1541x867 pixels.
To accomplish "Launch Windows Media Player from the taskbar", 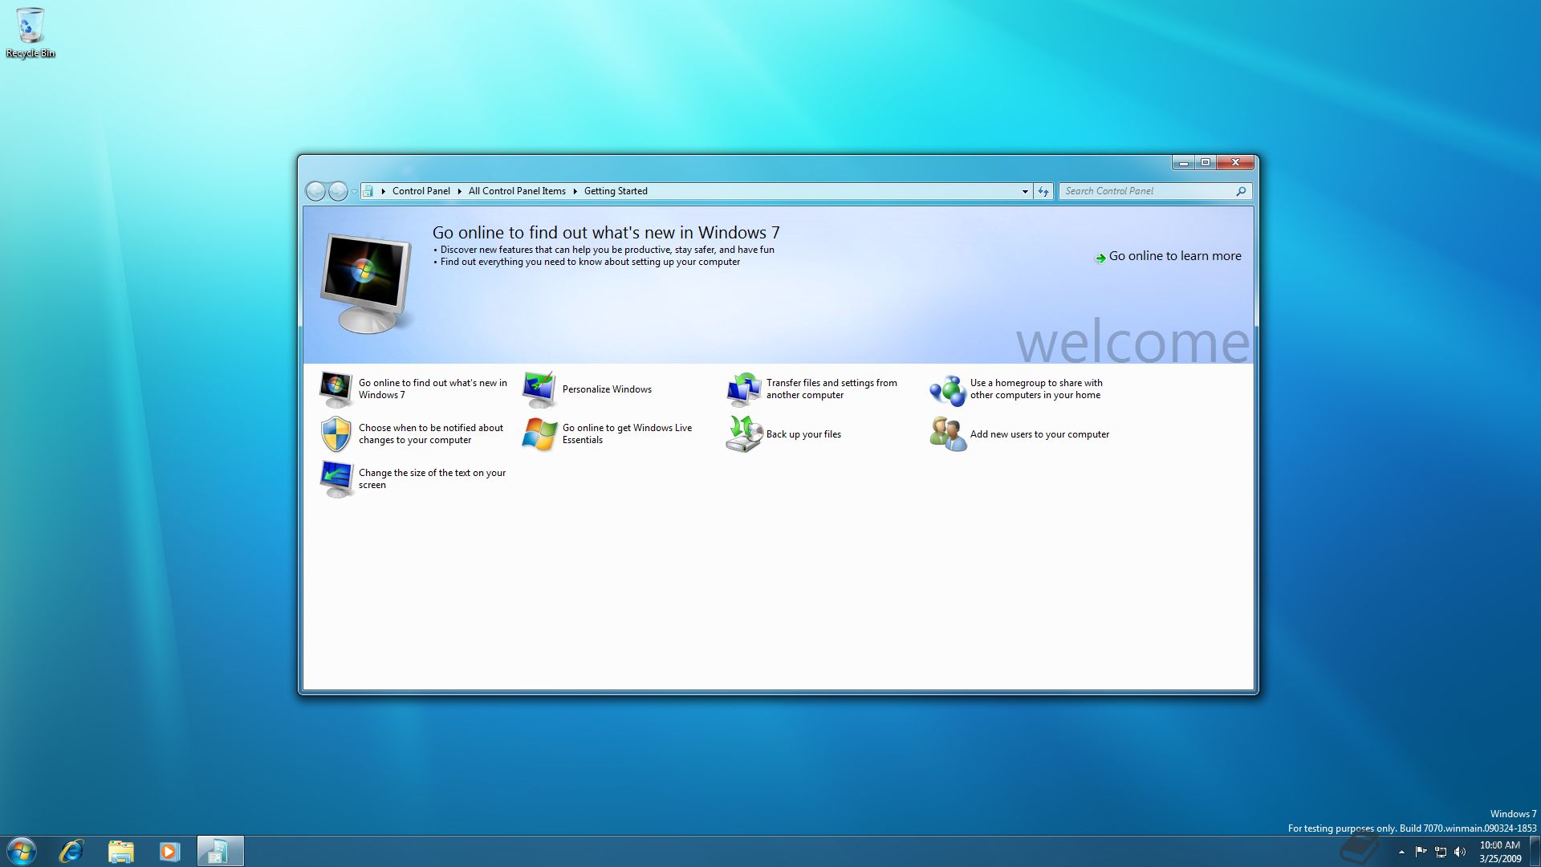I will [169, 851].
